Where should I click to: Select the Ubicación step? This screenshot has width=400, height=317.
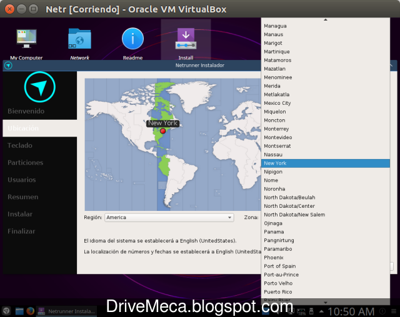(39, 128)
